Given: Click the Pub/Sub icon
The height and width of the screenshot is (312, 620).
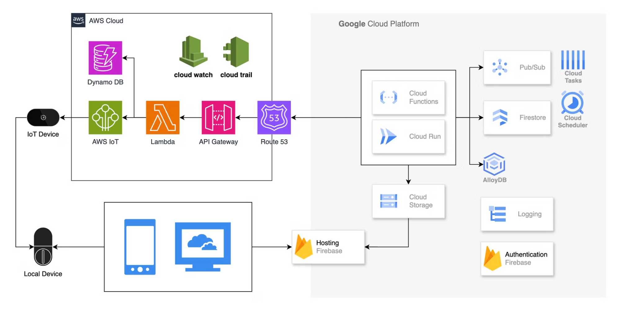Looking at the screenshot, I should [x=500, y=67].
